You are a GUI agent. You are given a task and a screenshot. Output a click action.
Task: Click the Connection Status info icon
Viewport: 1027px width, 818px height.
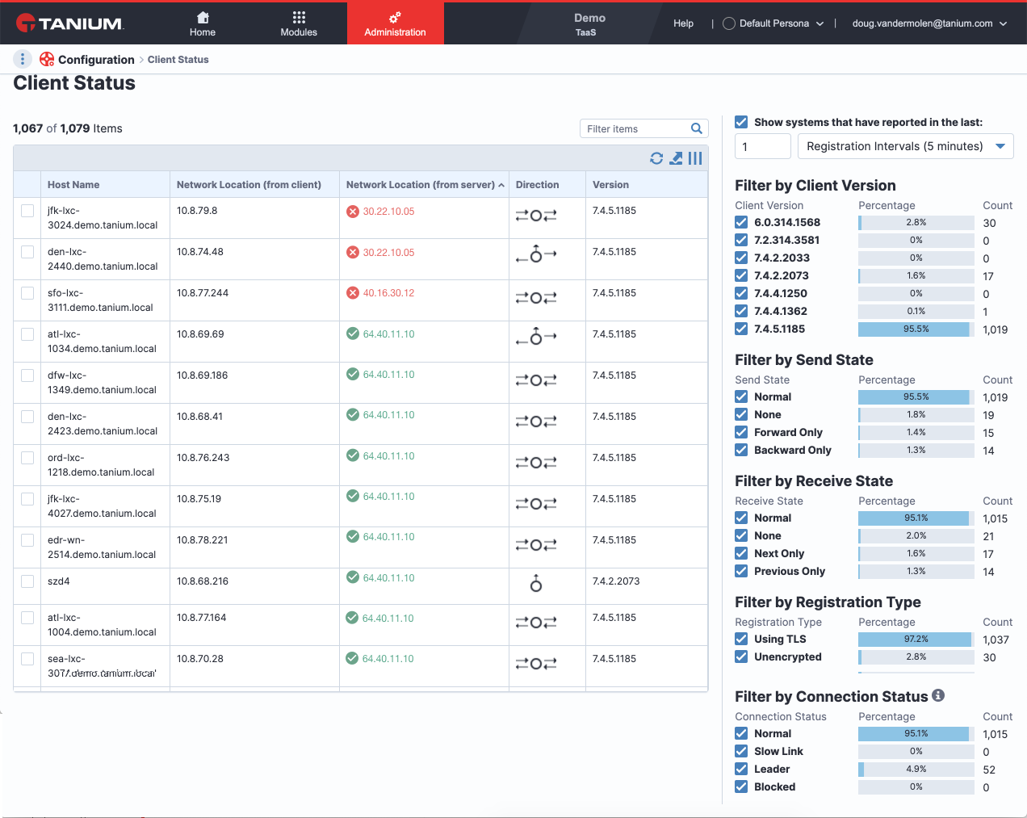tap(938, 695)
